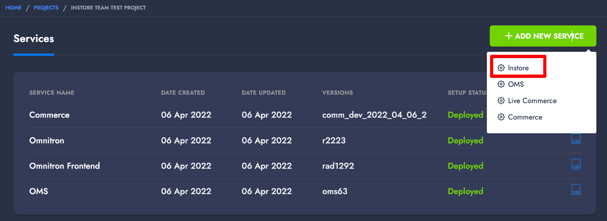Screen dimensions: 607x221
Task: Pick Live Commerce from the dropdown
Action: tap(532, 100)
